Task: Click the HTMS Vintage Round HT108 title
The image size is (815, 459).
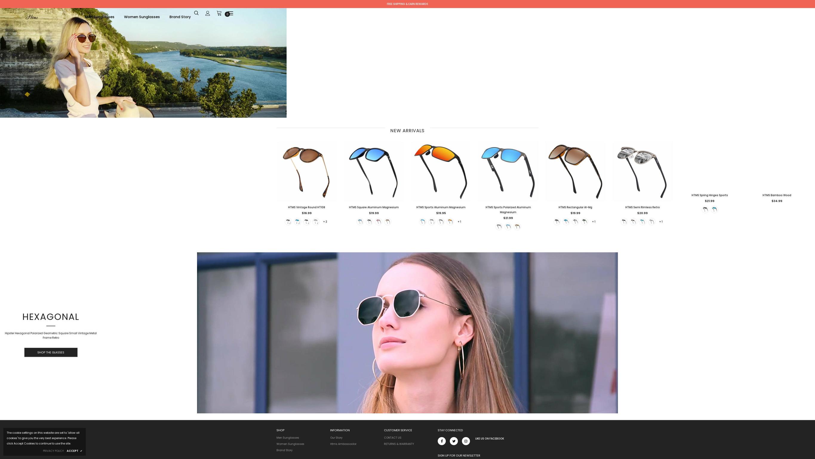Action: [306, 207]
